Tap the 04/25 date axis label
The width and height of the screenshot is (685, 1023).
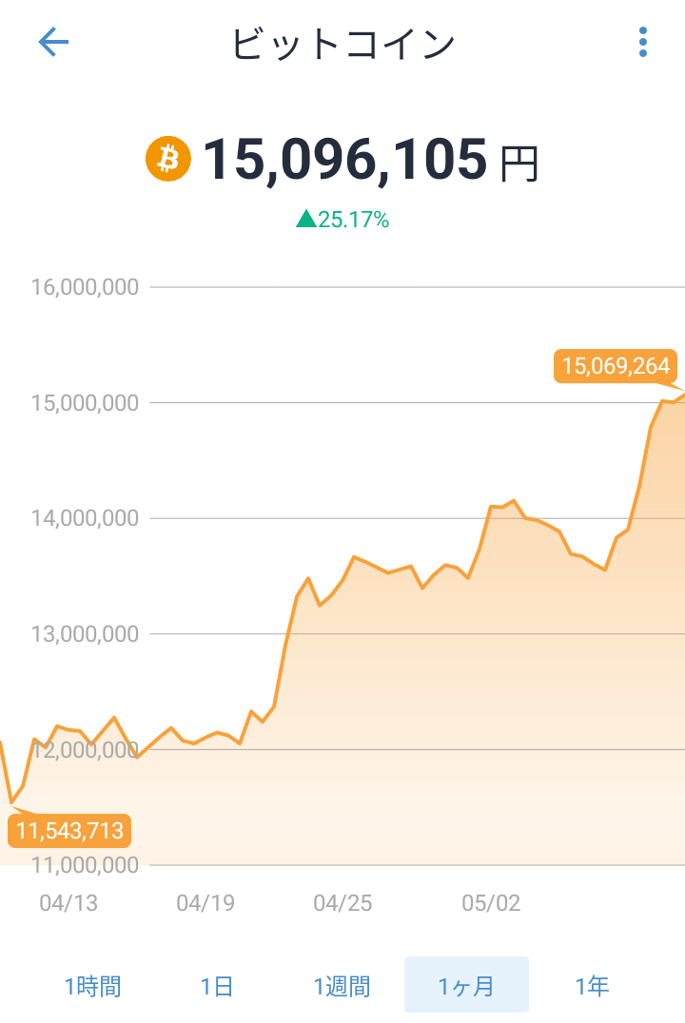click(342, 903)
